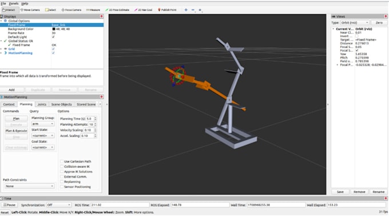This screenshot has height=217, width=389.
Task: Click the Plan & Execute button
Action: tap(16, 131)
